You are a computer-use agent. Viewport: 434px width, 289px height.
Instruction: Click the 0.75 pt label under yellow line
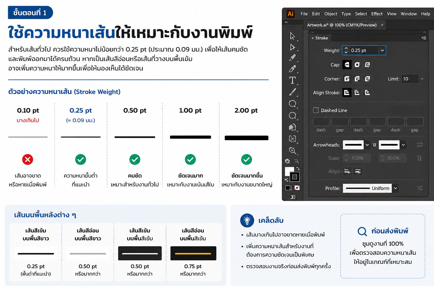(x=193, y=266)
